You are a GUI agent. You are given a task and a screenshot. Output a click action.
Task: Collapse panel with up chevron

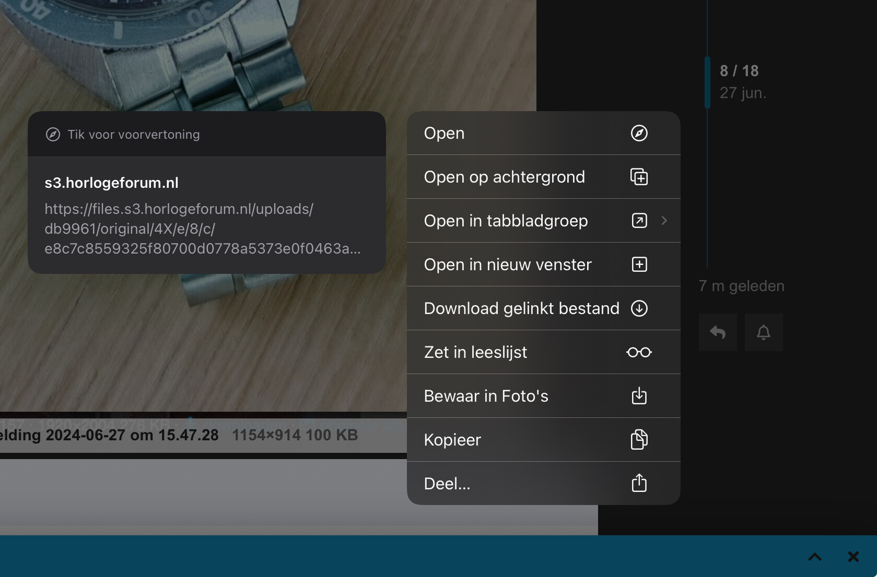coord(815,557)
